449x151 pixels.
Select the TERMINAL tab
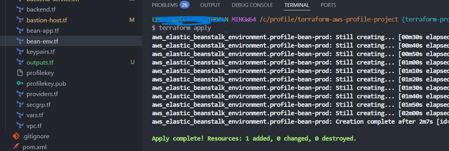pyautogui.click(x=297, y=5)
